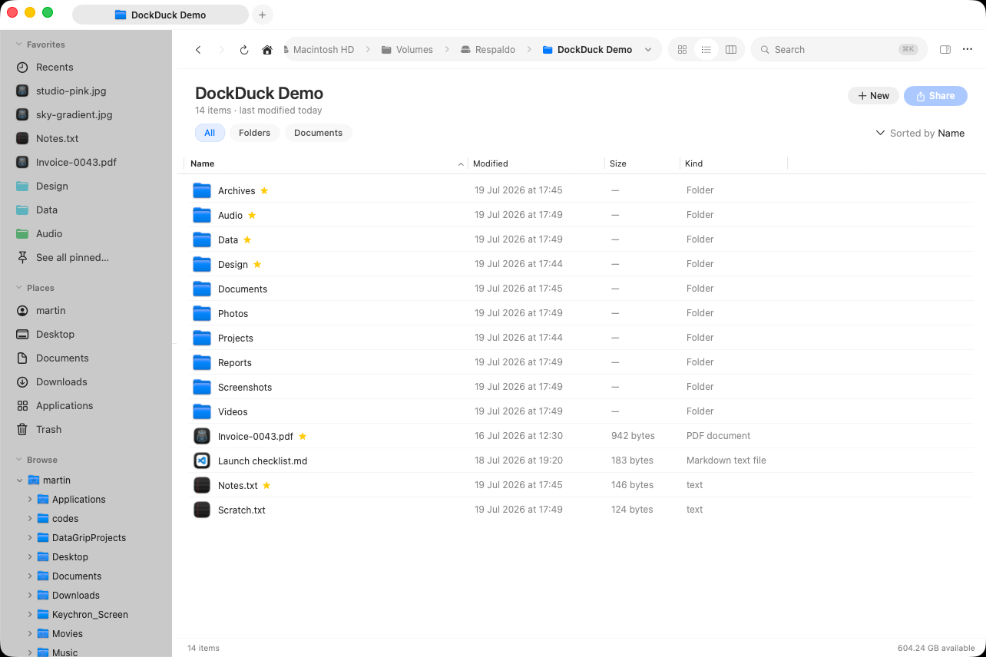
Task: Toggle the star on Archives folder
Action: pyautogui.click(x=264, y=190)
